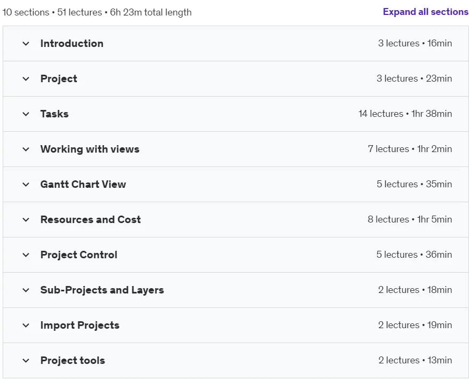Expand the Resources and Cost chevron
This screenshot has width=471, height=381.
coord(26,220)
